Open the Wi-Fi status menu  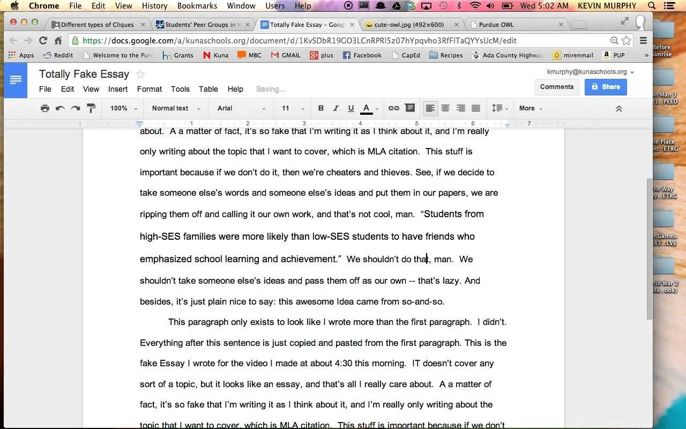pos(475,6)
